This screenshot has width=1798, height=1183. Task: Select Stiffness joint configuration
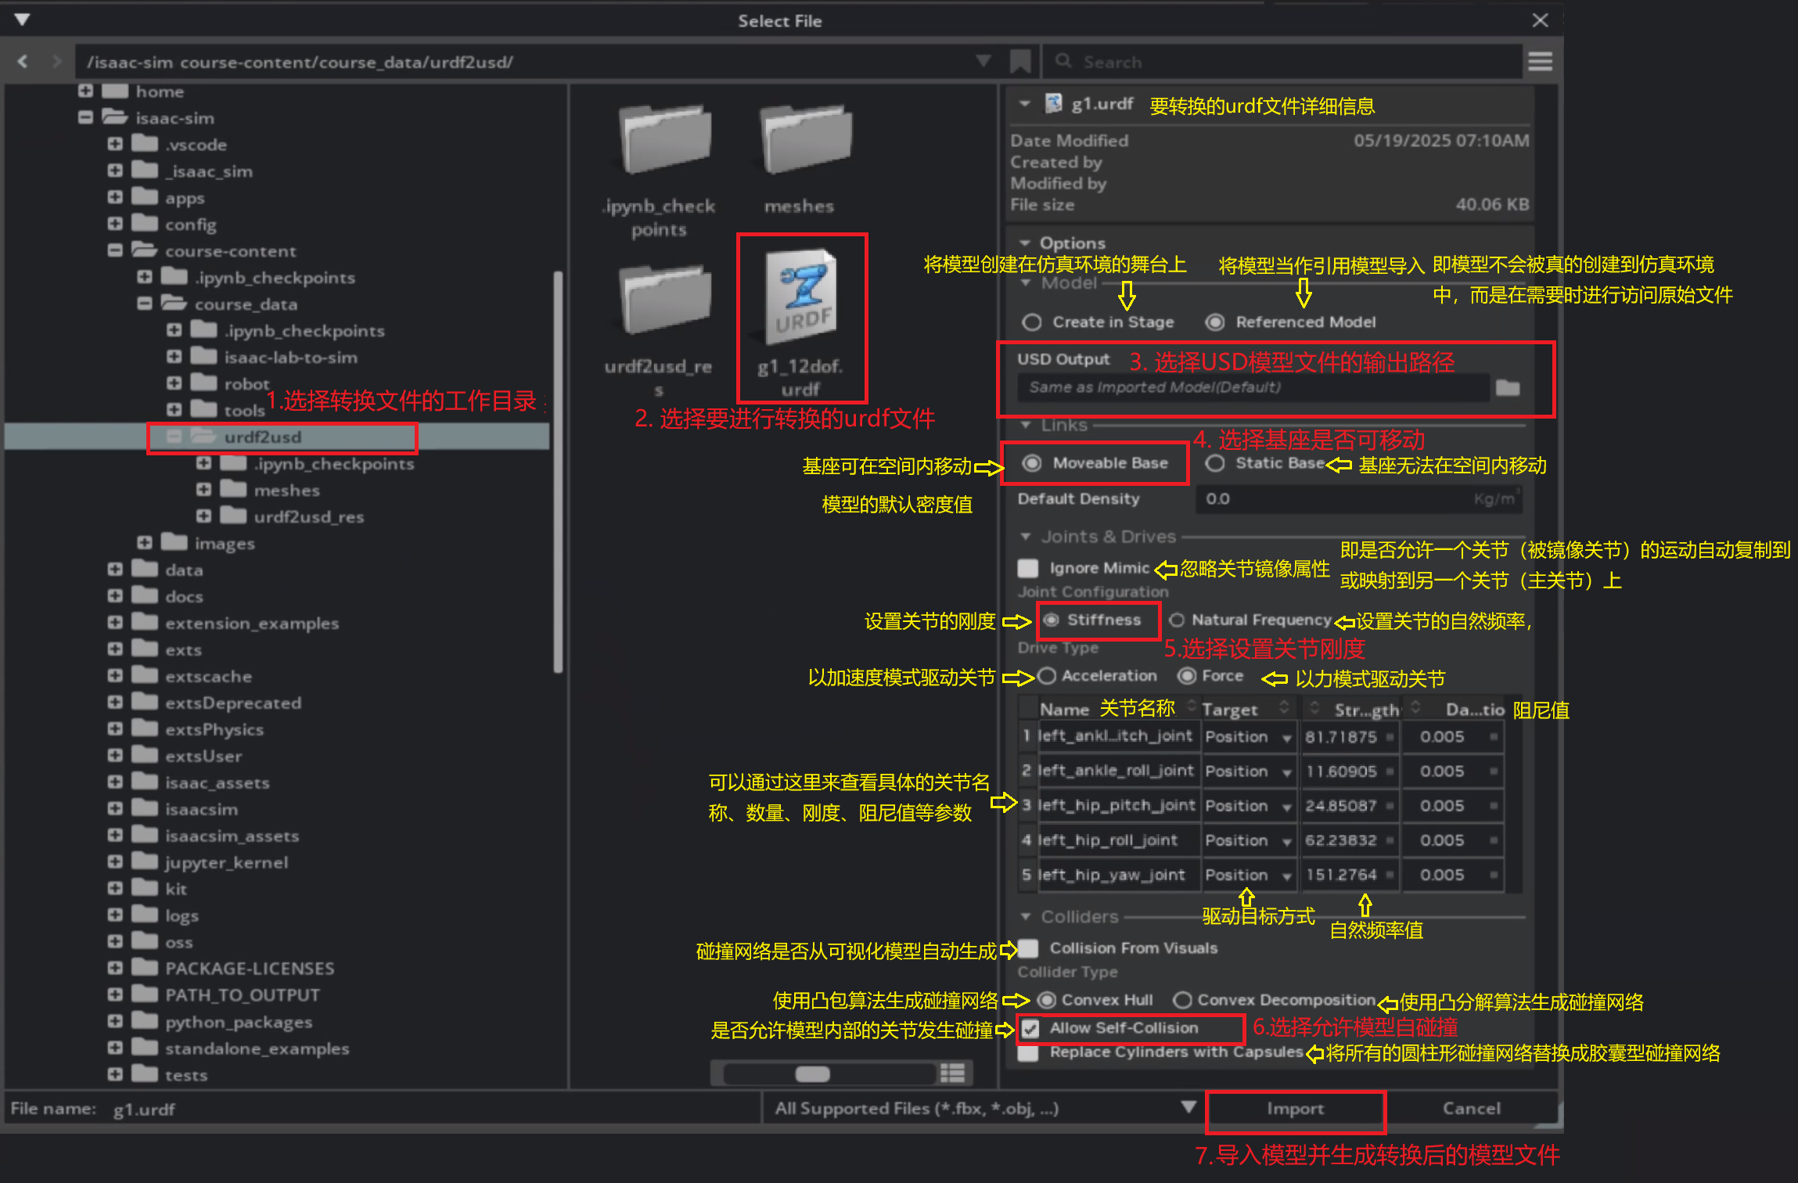click(x=1052, y=620)
